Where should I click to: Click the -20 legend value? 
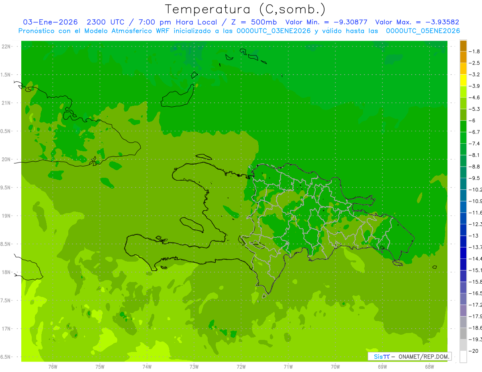pyautogui.click(x=473, y=351)
